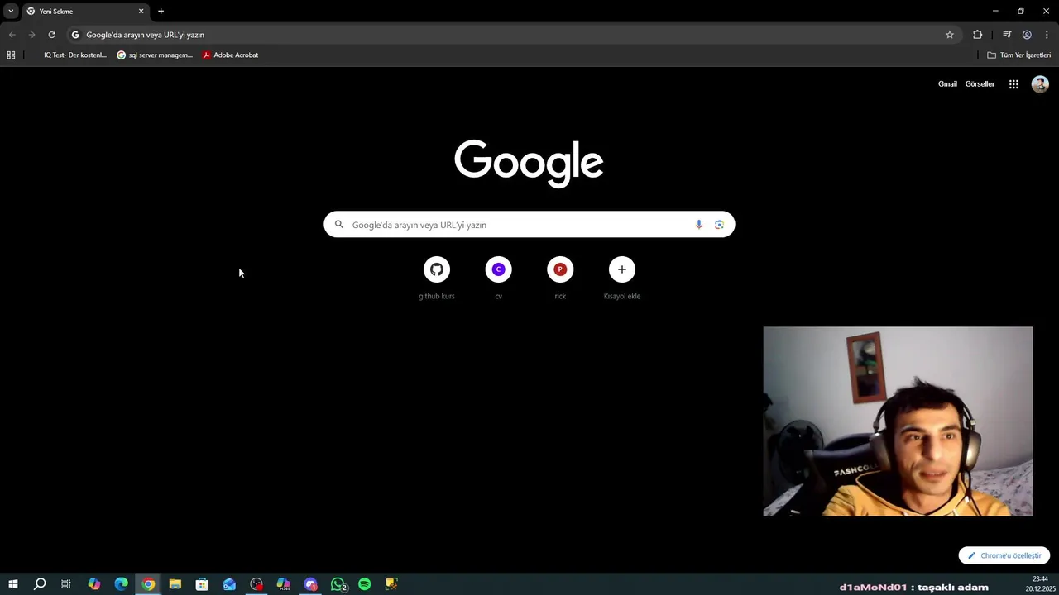Open the media controls toolbar icon
This screenshot has height=595, width=1059.
1007,35
